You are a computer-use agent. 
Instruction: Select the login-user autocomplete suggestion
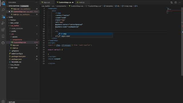point(85,36)
